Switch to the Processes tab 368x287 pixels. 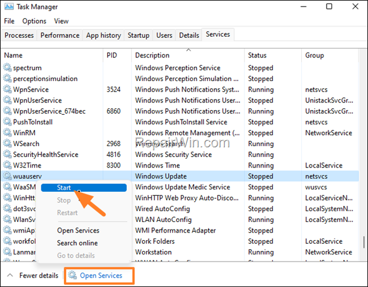(19, 35)
